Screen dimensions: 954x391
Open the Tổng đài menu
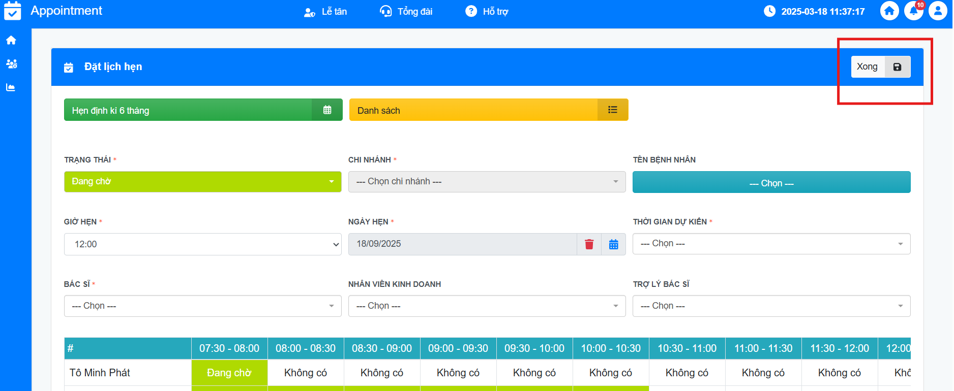[406, 12]
